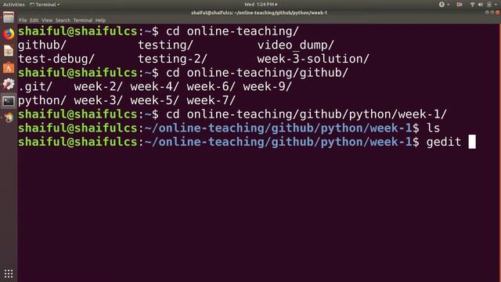Viewport: 501px width, 282px height.
Task: Click the 'python/' completion below '.git/'
Action: coord(42,100)
